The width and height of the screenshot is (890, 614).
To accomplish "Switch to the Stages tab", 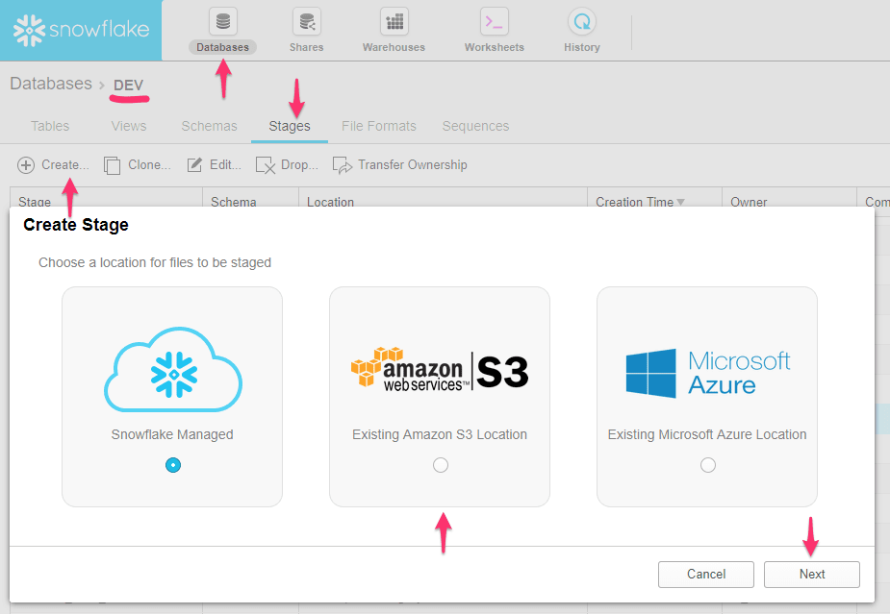I will 290,126.
